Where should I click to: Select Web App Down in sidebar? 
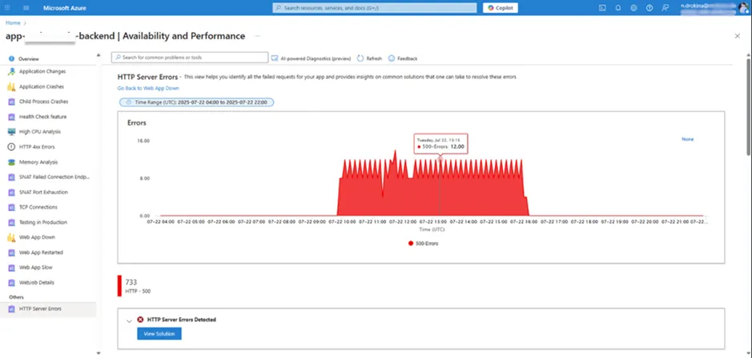pyautogui.click(x=35, y=237)
